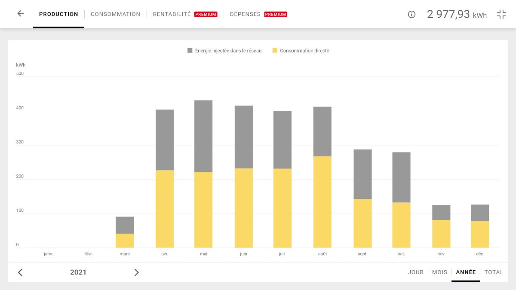Switch to the Consommation tab
The width and height of the screenshot is (516, 290).
115,14
